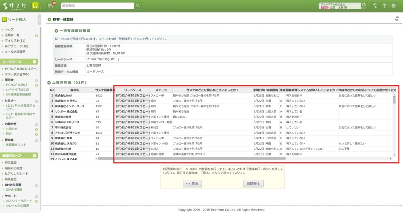Image resolution: width=403 pixels, height=213 pixels.
Task: Open 全顧客一覧 in the sidebar
Action: (x=12, y=35)
